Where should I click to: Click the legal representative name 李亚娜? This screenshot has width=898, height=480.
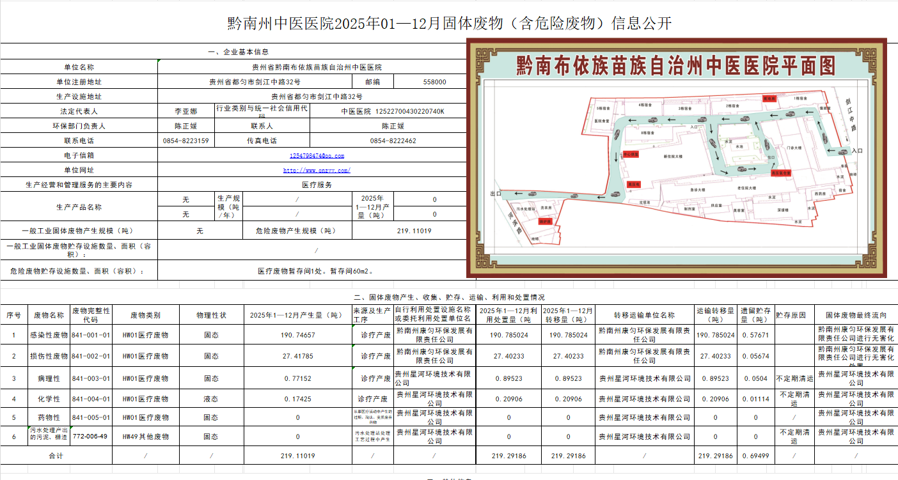pos(186,111)
